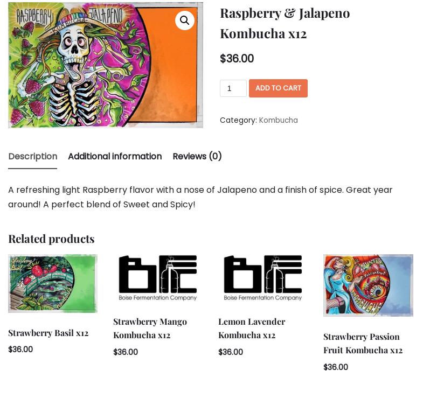Click the quantity input field
This screenshot has height=398, width=423.
(x=233, y=88)
